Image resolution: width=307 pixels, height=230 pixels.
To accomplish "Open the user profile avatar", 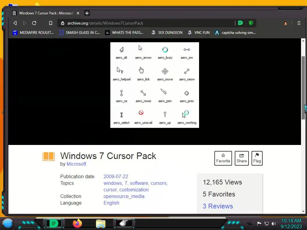I will [x=285, y=23].
